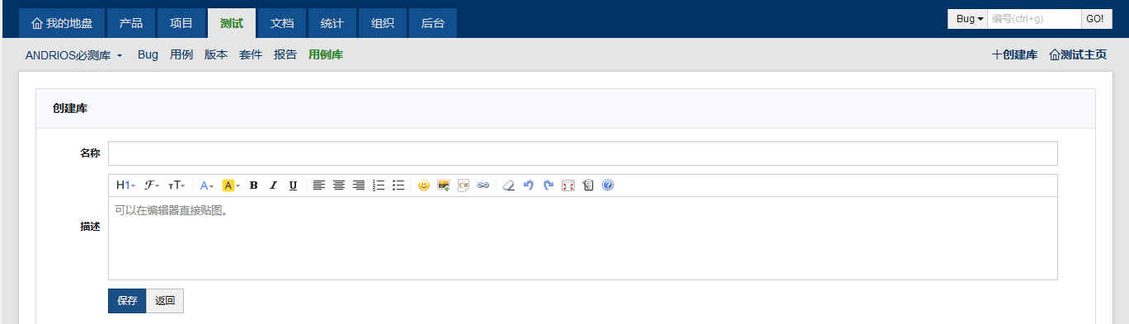Go to 我的地盘 home tab

[62, 23]
